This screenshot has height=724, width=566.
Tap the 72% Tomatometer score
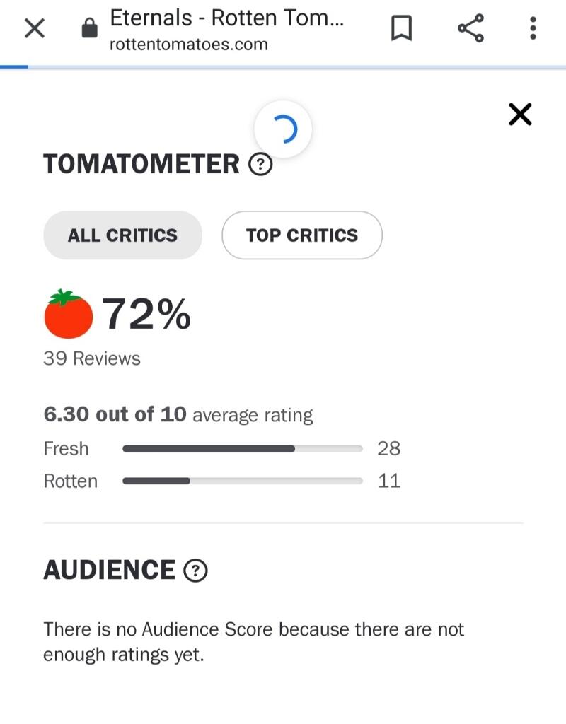(x=146, y=314)
